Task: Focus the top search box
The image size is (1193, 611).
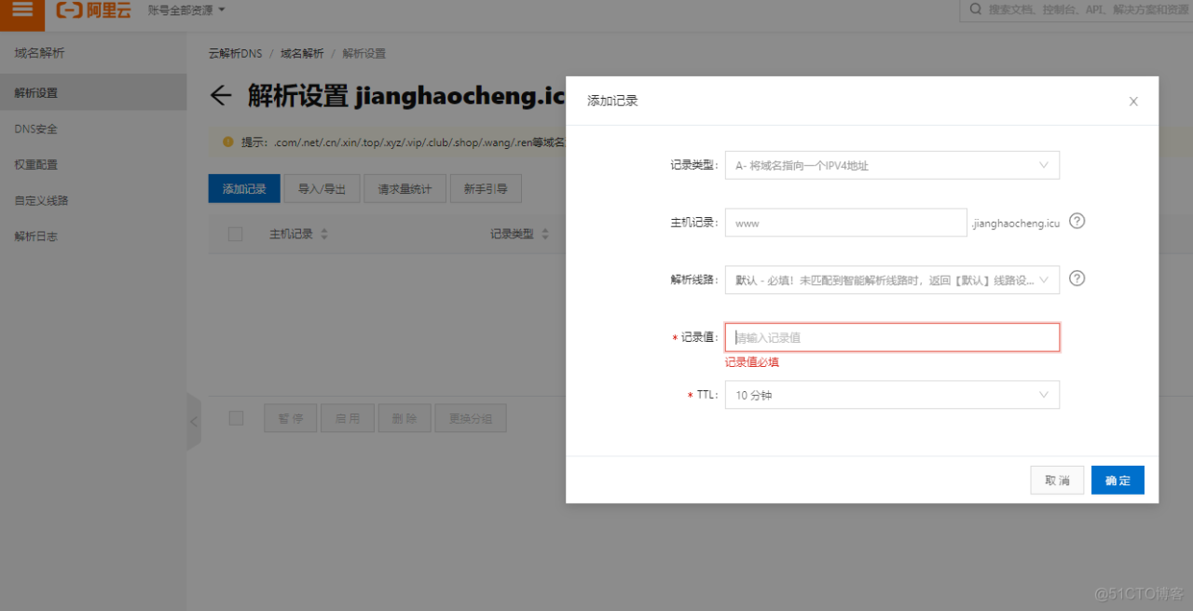Action: (1076, 9)
